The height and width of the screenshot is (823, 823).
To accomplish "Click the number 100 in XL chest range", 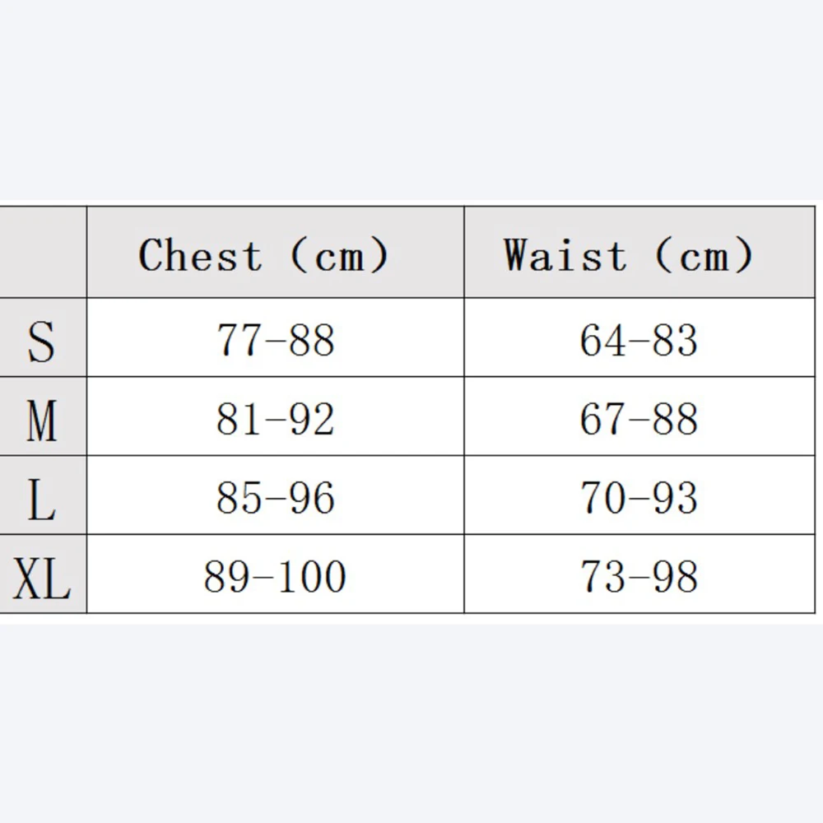I will coord(312,576).
